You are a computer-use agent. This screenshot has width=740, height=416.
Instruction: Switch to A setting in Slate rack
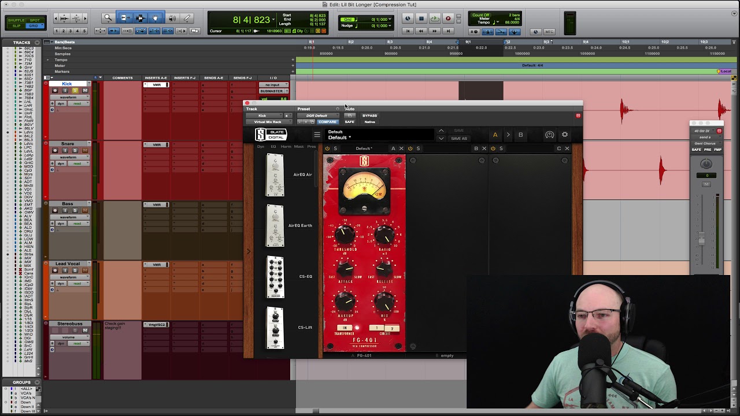(495, 135)
